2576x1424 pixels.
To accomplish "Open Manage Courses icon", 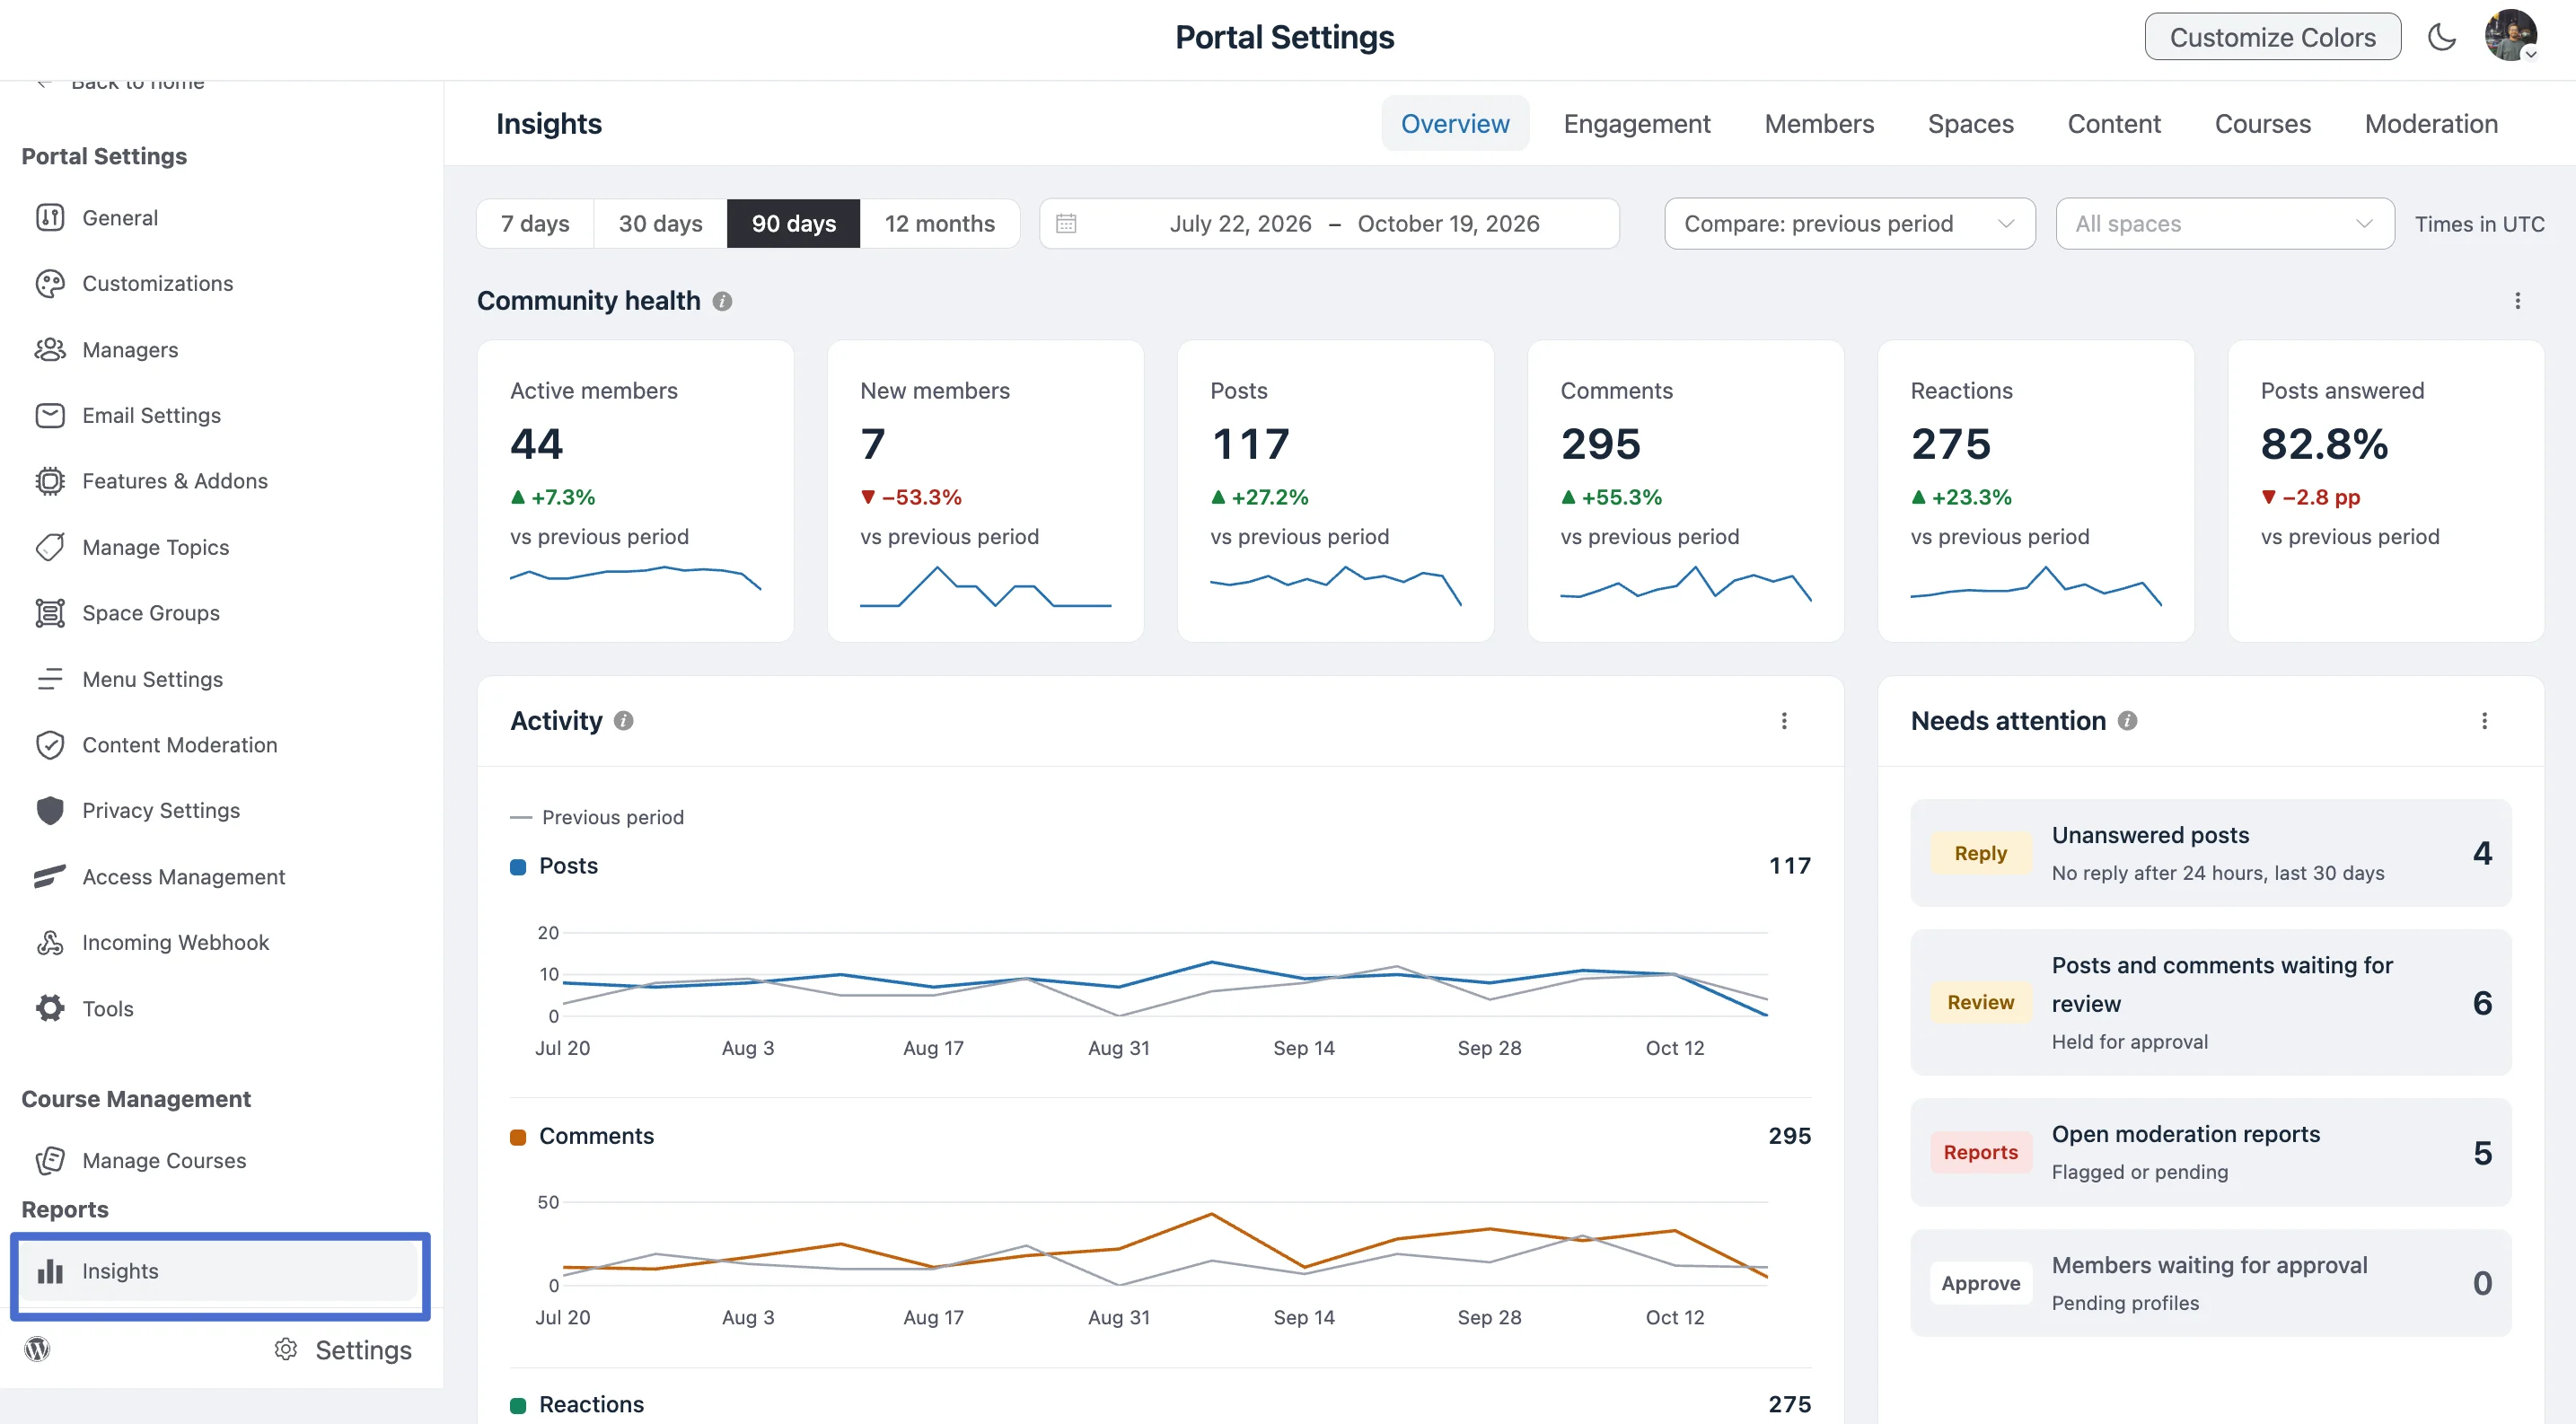I will (x=50, y=1160).
